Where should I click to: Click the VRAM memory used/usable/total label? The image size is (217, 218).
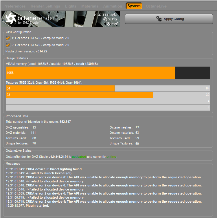pyautogui.click(x=52, y=64)
